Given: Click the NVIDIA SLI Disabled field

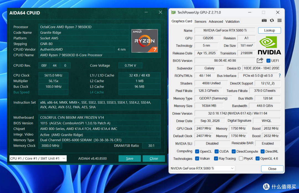Looking at the screenshot, I should coord(212,144).
